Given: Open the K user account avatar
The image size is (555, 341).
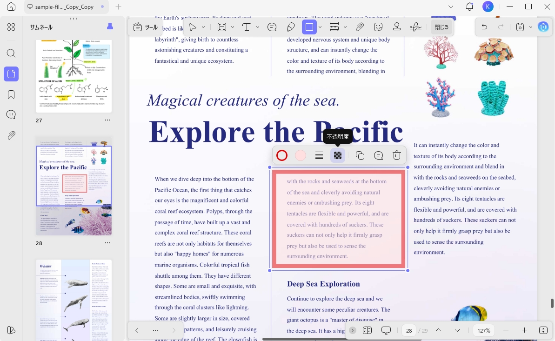Looking at the screenshot, I should tap(488, 7).
